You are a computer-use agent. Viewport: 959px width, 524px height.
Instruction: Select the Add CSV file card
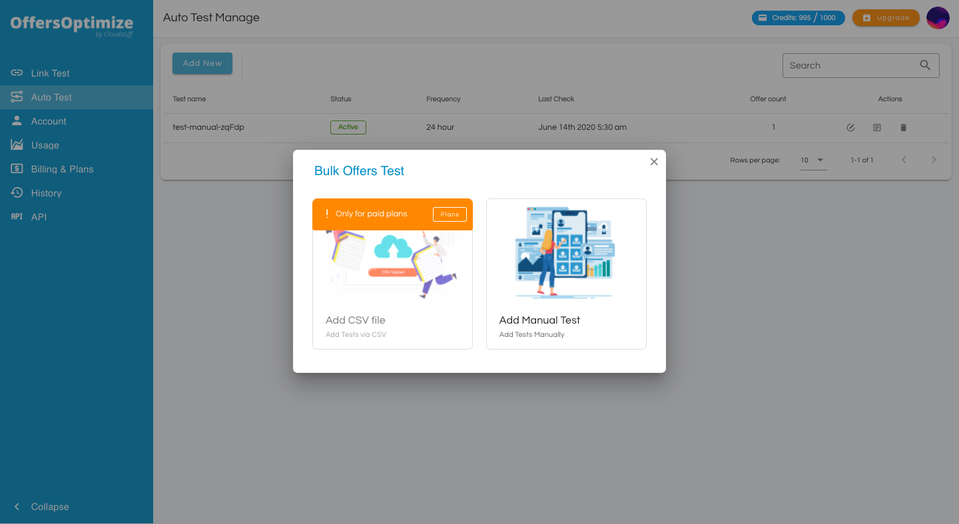point(392,274)
